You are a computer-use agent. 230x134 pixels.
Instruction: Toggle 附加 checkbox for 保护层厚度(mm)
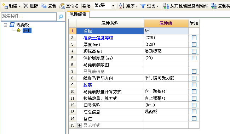pos(194,58)
